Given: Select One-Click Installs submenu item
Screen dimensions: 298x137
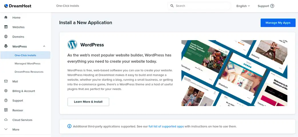Looking at the screenshot, I should (x=26, y=55).
